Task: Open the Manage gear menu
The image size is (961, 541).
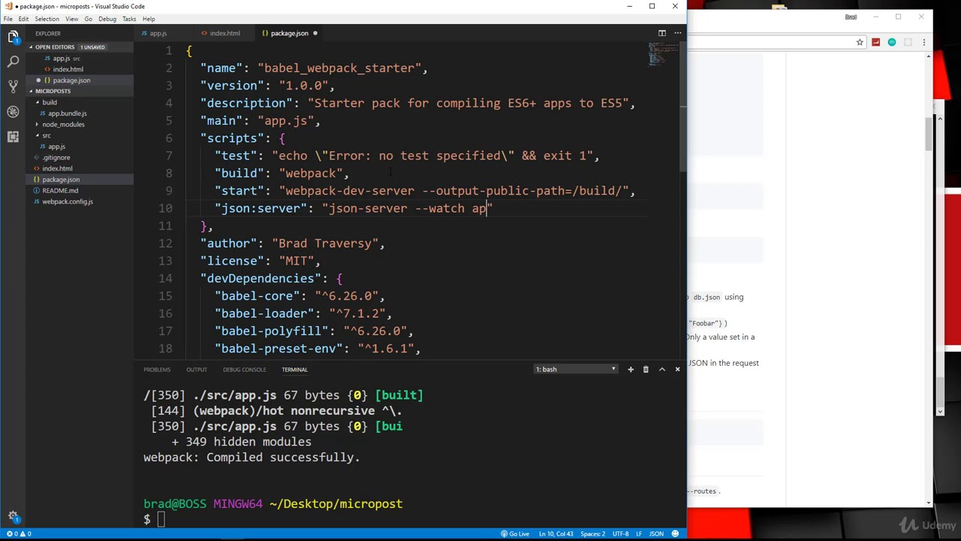Action: (x=13, y=516)
